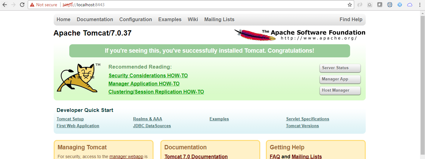Open the FAQ link under Getting Help

point(275,157)
